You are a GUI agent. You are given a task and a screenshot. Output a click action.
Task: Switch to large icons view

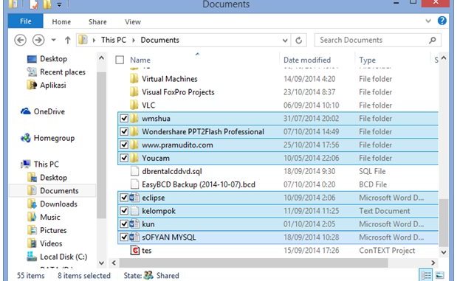[x=439, y=275]
